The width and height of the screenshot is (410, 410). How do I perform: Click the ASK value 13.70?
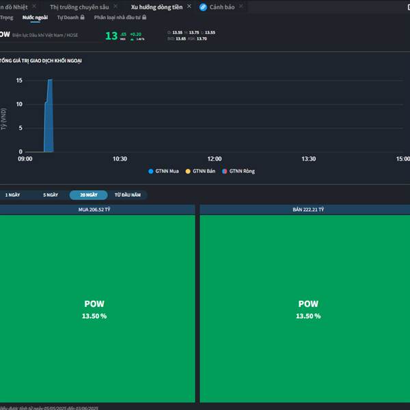202,39
